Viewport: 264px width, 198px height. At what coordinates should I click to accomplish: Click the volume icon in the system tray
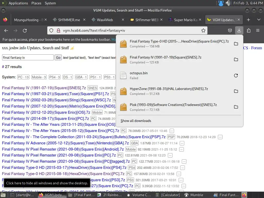click(228, 3)
